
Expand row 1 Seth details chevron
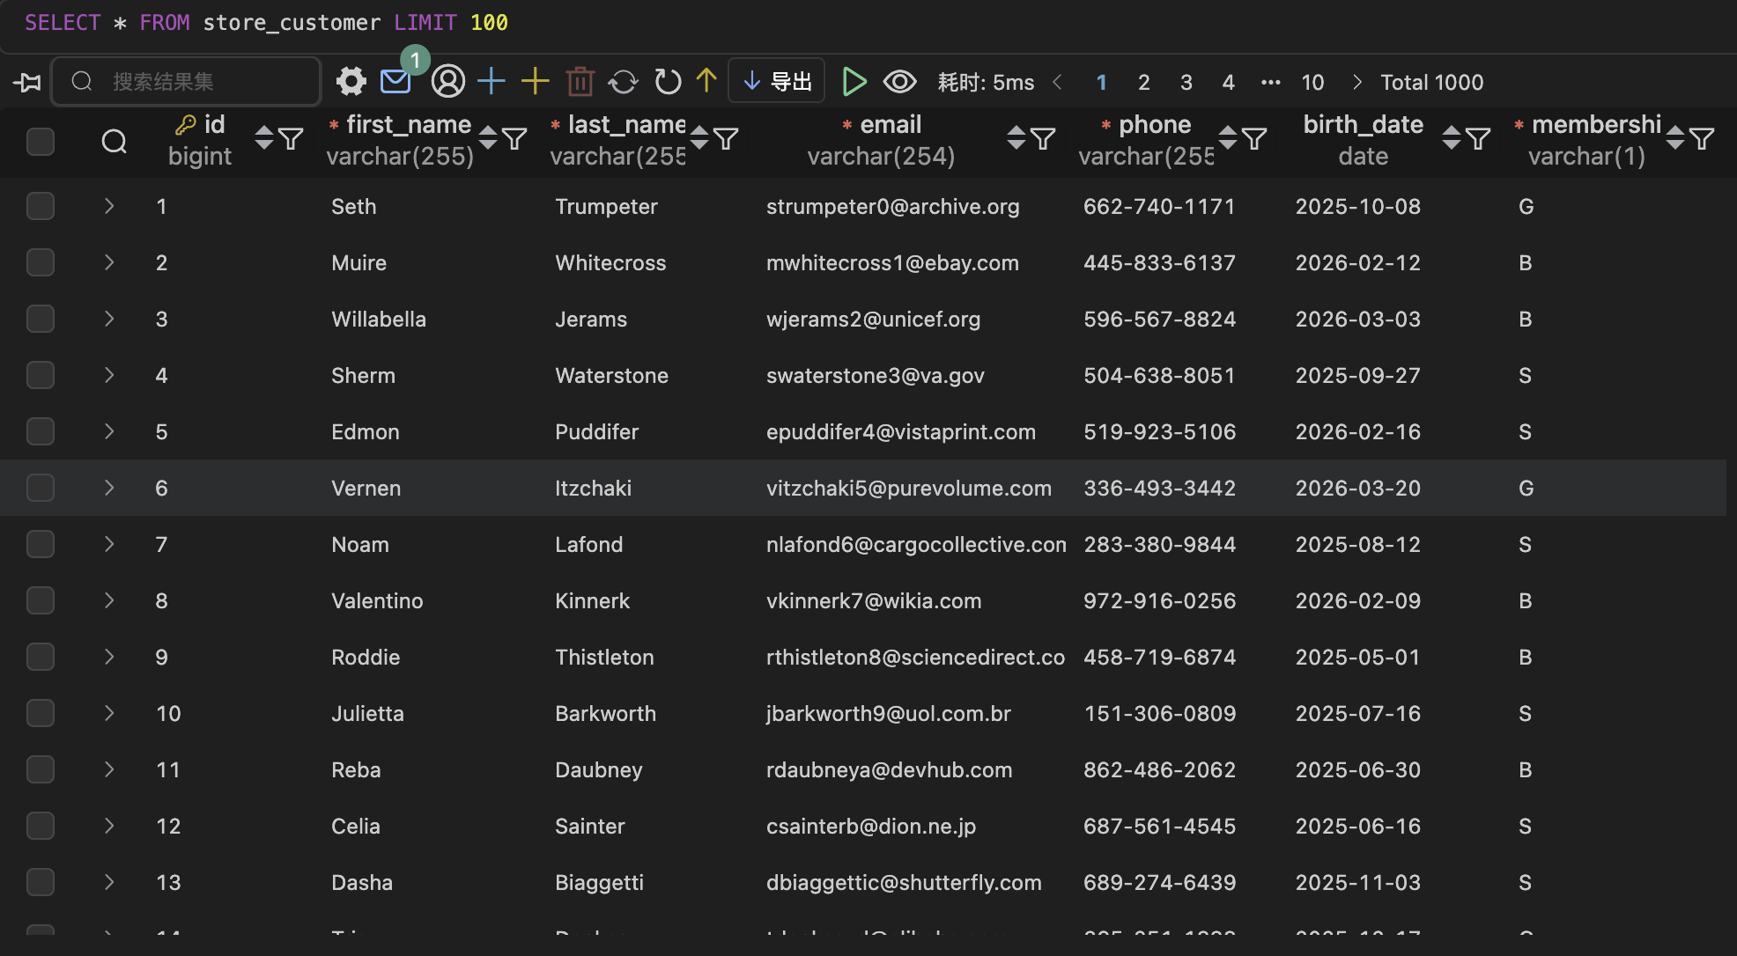coord(109,206)
